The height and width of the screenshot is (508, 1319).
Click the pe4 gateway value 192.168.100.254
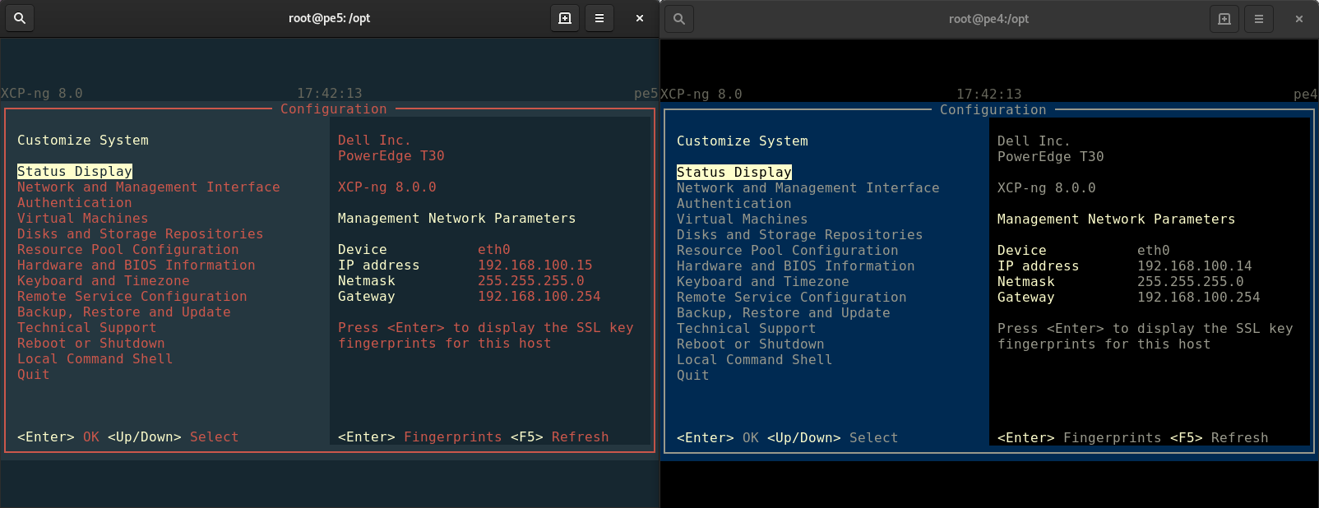tap(1199, 297)
